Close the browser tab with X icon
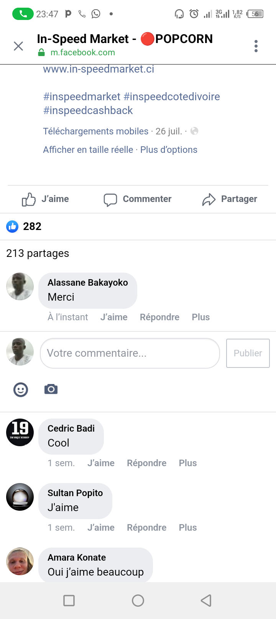The image size is (276, 619). tap(18, 46)
